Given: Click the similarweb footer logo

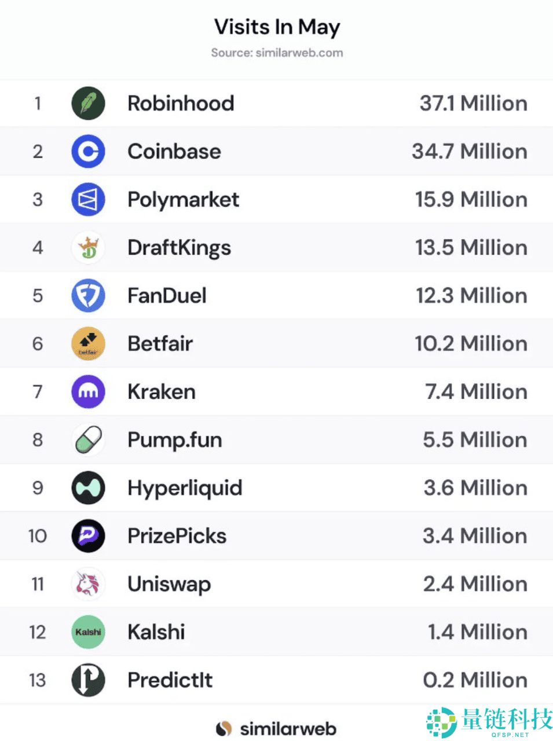Looking at the screenshot, I should click(276, 729).
